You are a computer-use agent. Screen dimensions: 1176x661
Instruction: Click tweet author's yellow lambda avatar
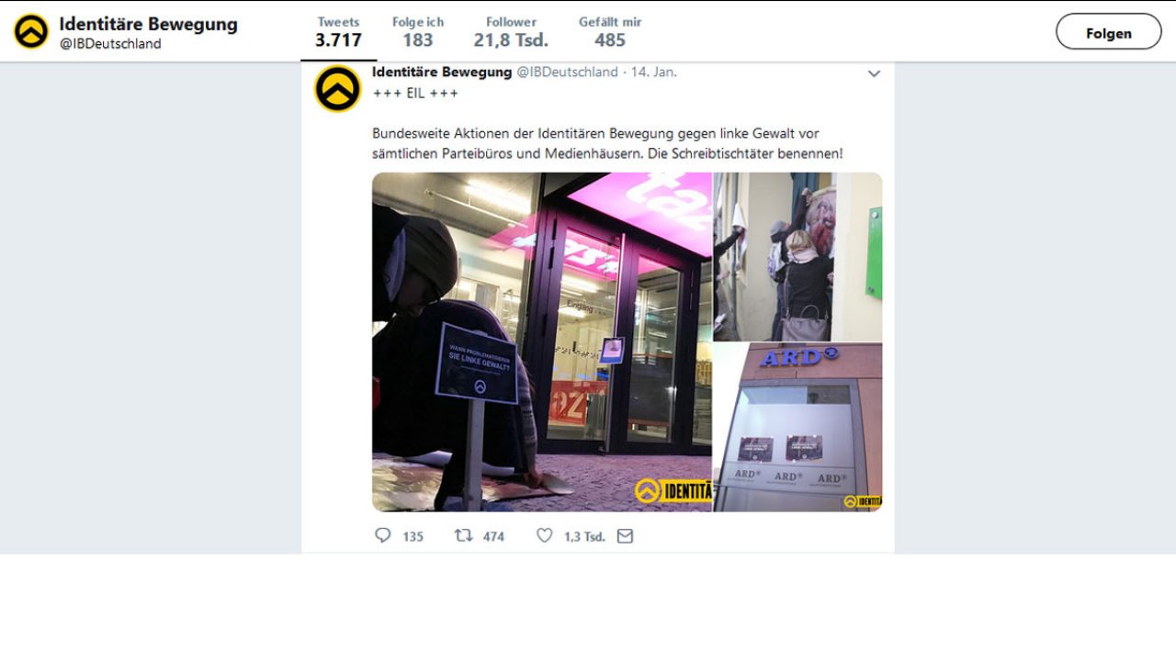pos(338,89)
